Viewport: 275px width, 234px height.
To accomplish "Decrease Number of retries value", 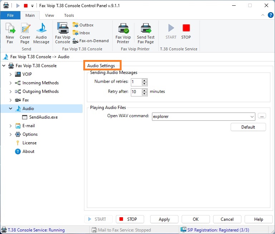I will point(144,84).
